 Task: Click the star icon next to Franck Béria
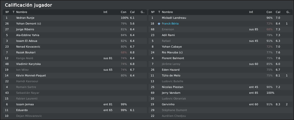(159, 24)
